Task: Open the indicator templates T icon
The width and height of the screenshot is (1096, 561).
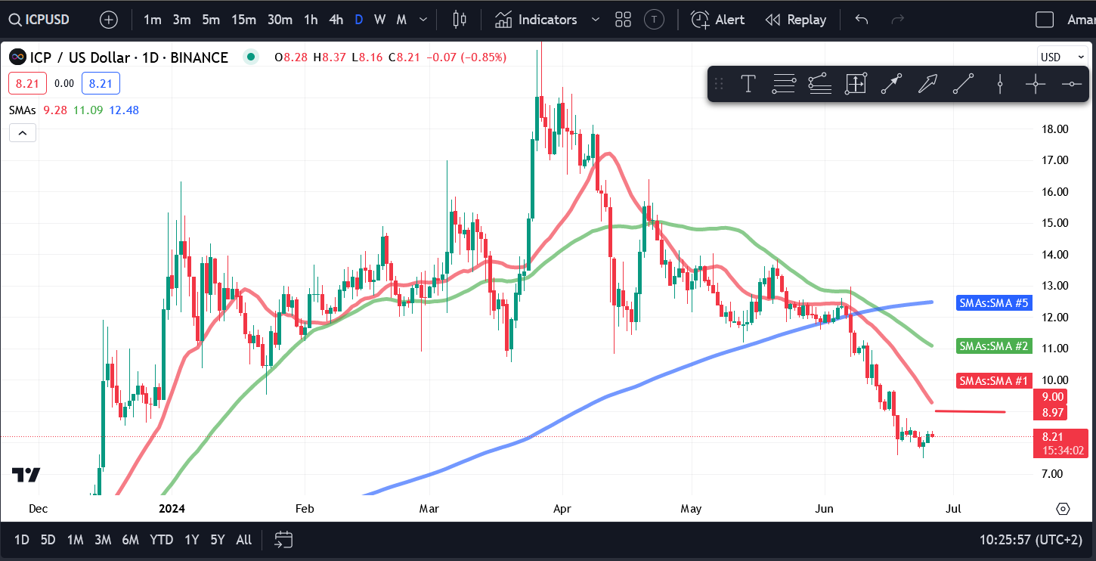Action: 655,20
